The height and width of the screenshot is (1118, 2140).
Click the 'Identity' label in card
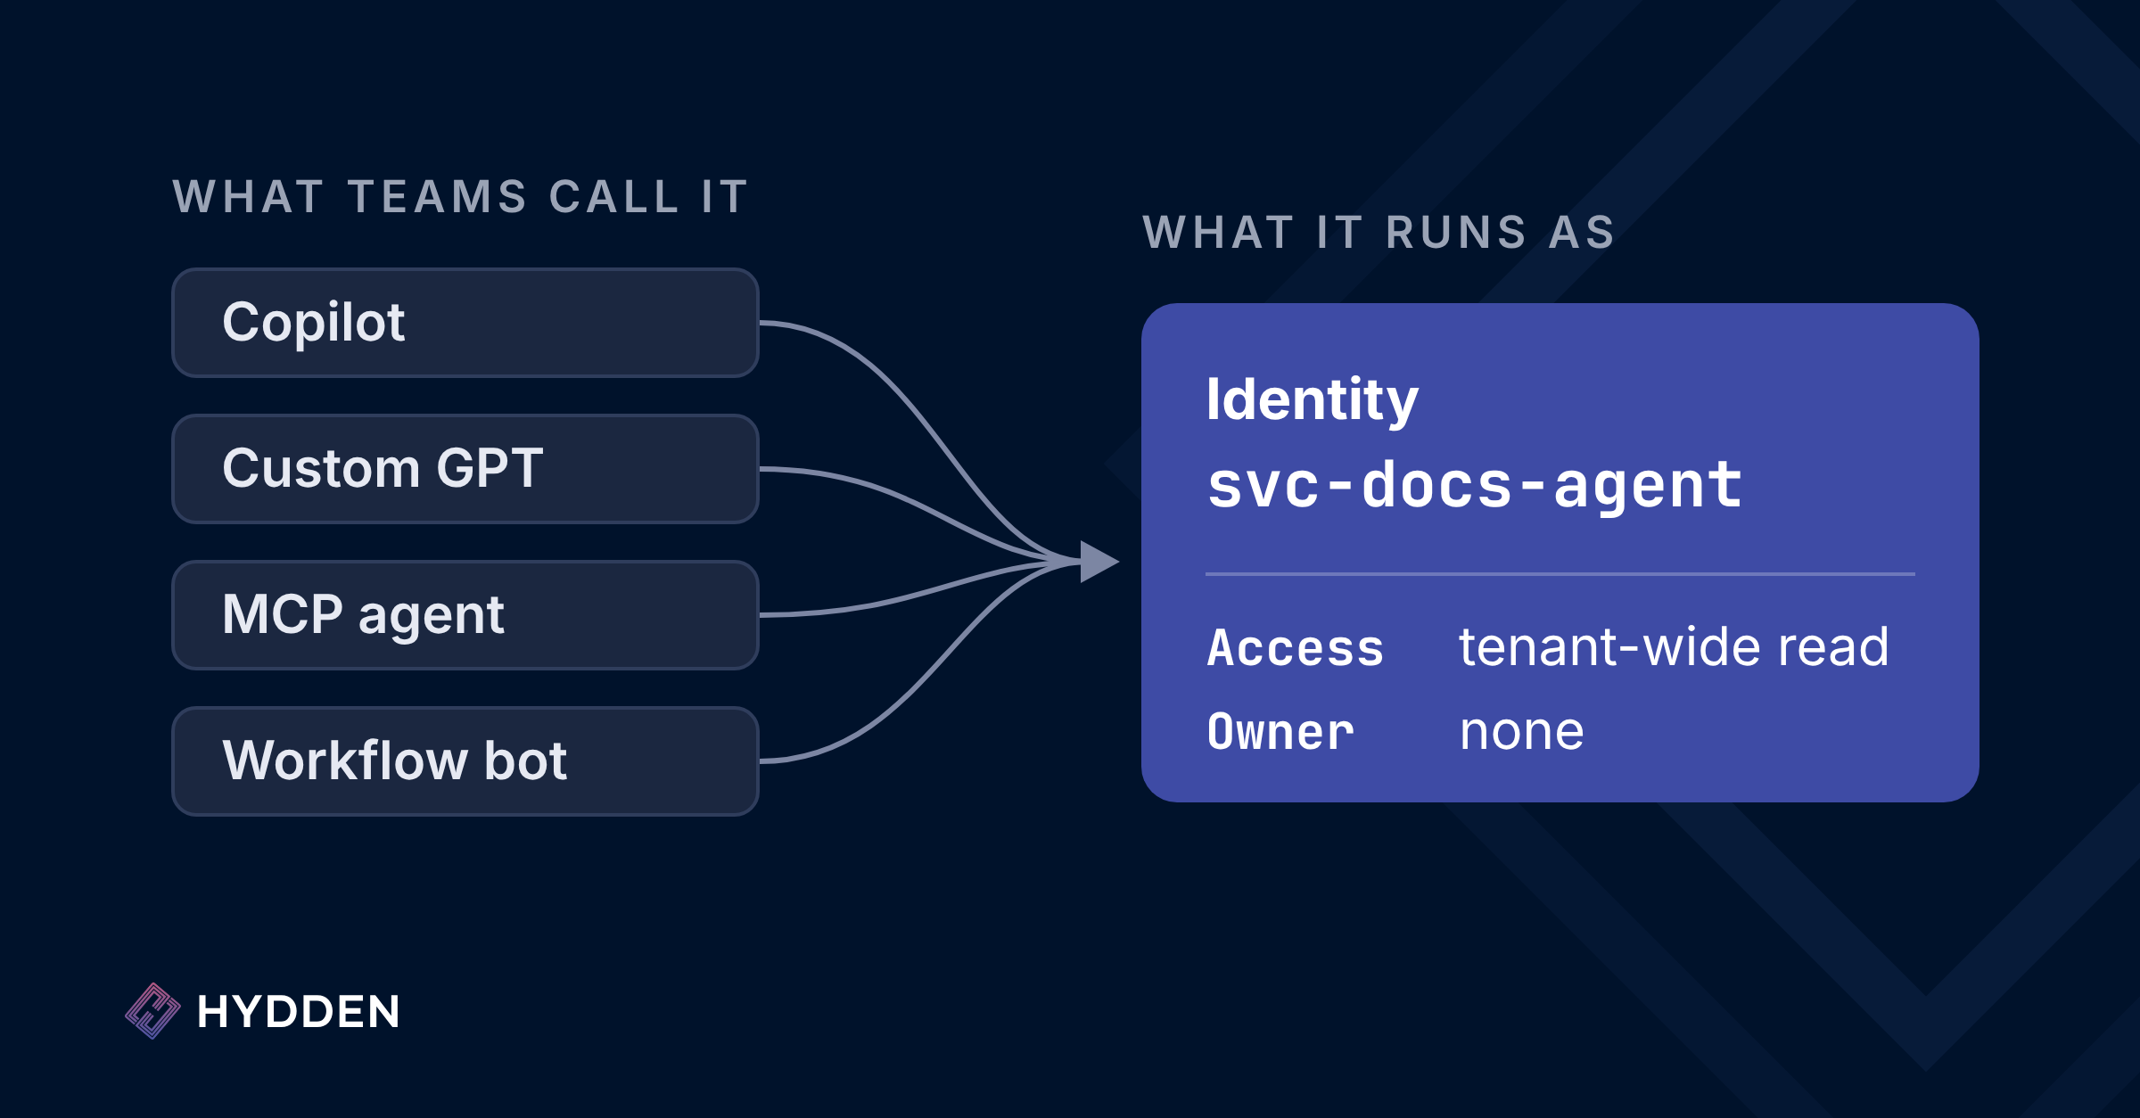1312,400
